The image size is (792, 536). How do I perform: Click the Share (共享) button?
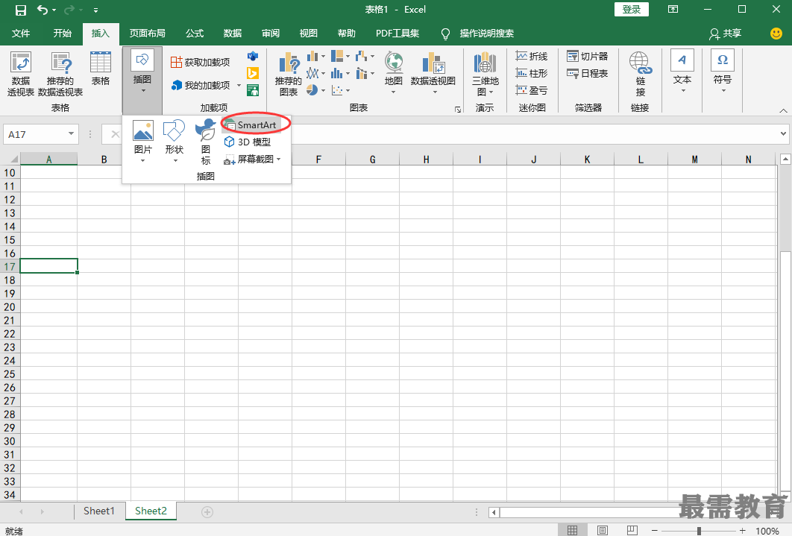[726, 34]
